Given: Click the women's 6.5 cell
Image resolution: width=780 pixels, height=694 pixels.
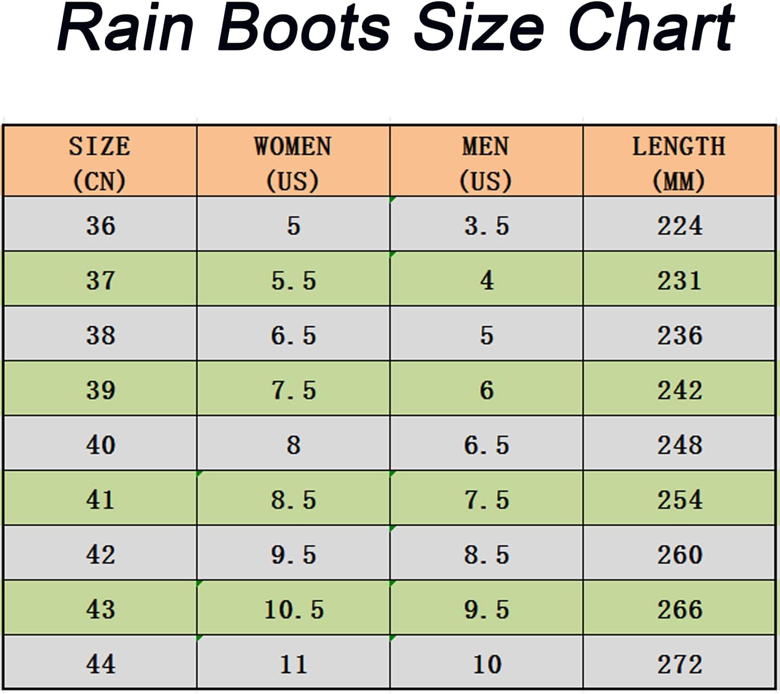Looking at the screenshot, I should (293, 333).
